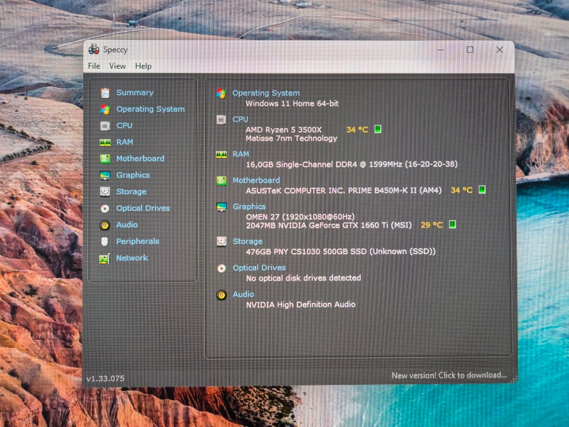The image size is (569, 427).
Task: Select Operating System in the sidebar
Action: 150,109
